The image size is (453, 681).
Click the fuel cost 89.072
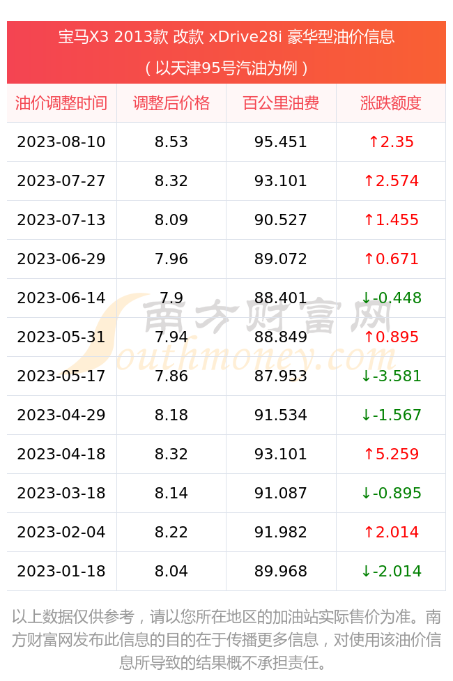click(x=281, y=259)
